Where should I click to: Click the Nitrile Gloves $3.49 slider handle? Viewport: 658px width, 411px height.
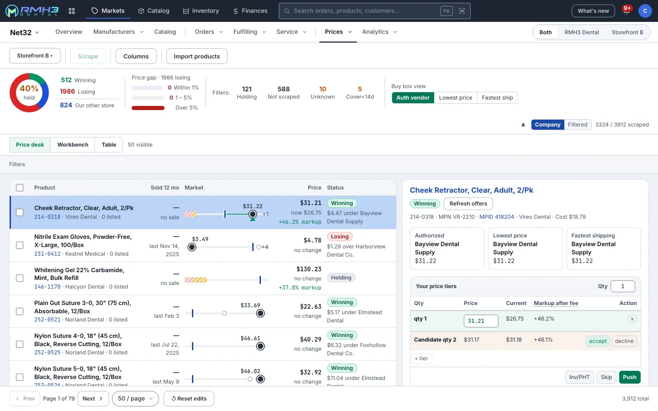192,247
